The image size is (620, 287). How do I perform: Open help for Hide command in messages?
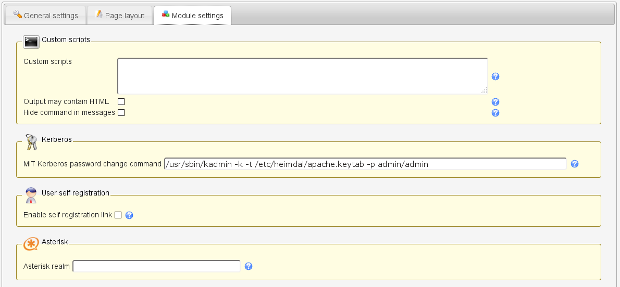[x=495, y=113]
